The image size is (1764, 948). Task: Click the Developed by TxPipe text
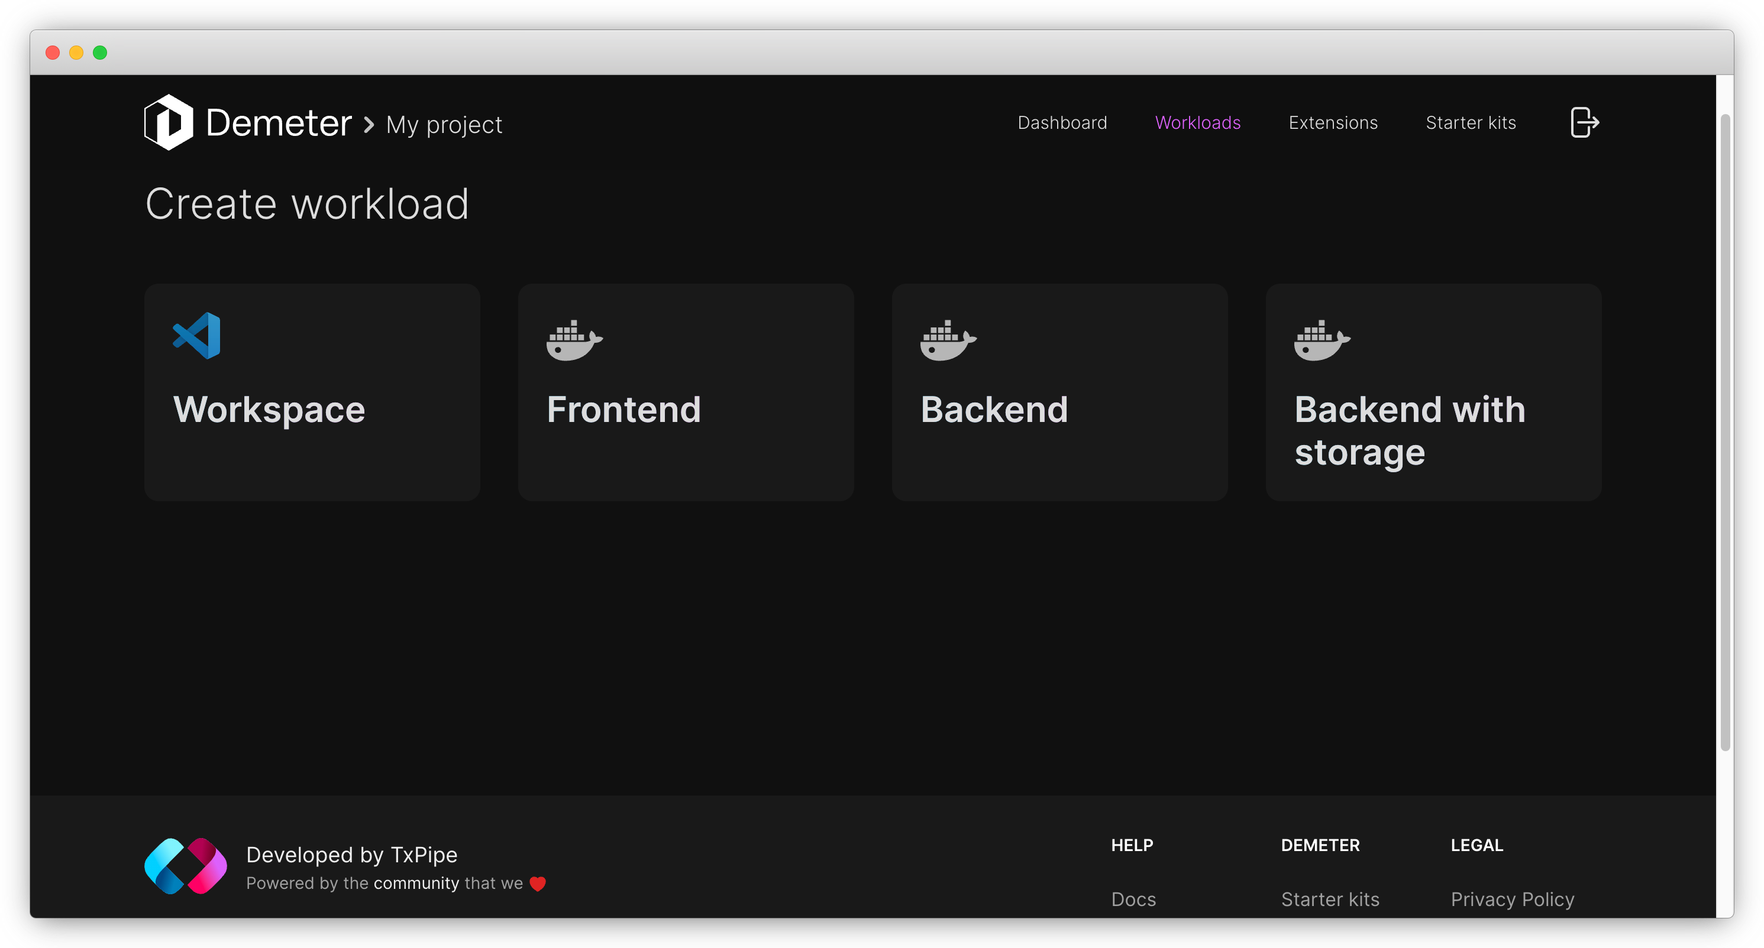coord(351,855)
